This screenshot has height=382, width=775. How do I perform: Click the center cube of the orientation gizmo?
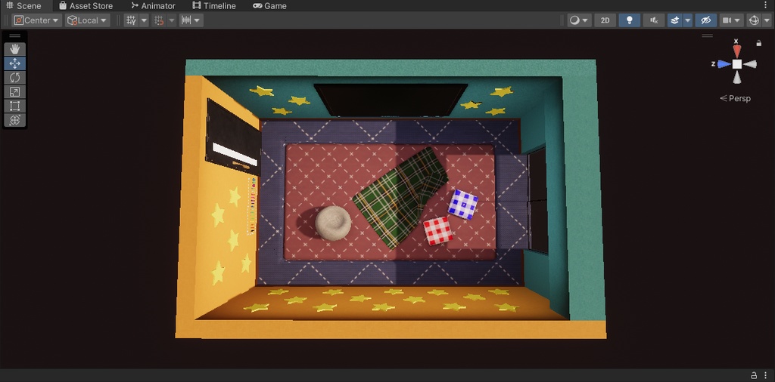pyautogui.click(x=737, y=64)
